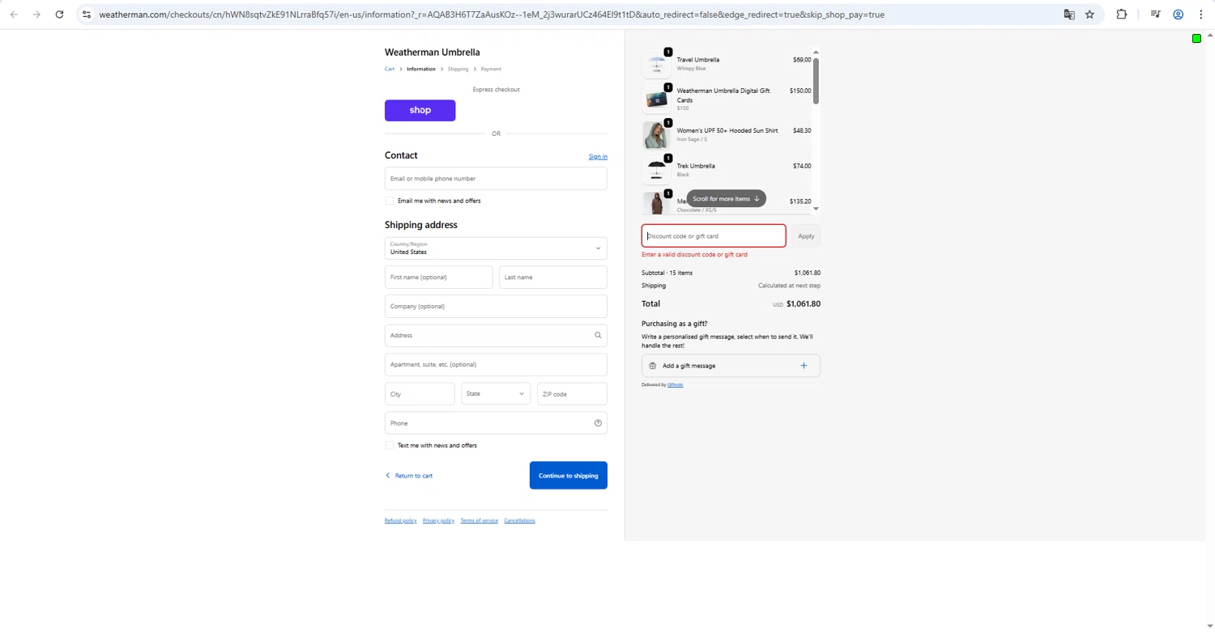This screenshot has width=1215, height=632.
Task: Open the Chrome profile avatar icon
Action: pyautogui.click(x=1179, y=15)
